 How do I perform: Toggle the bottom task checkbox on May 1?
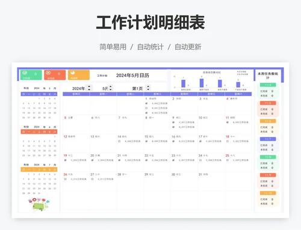(146, 113)
